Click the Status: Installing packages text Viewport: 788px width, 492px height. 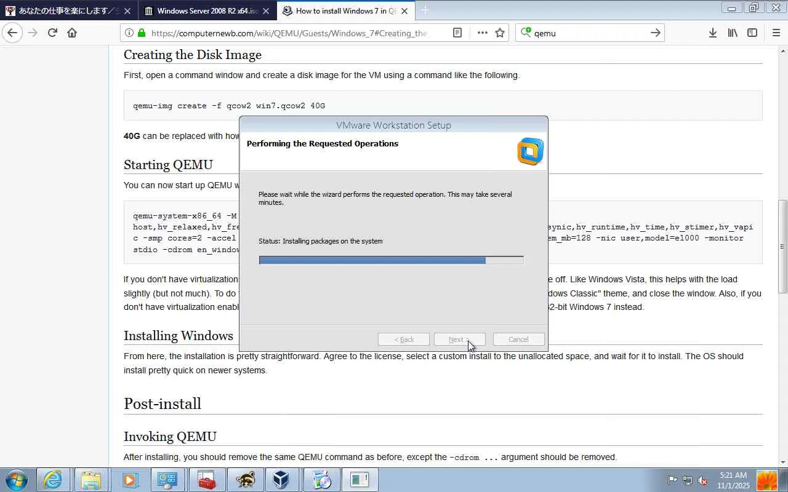point(321,241)
